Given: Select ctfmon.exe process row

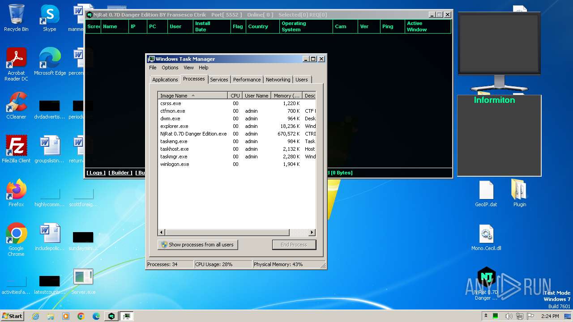Looking at the screenshot, I should (237, 111).
